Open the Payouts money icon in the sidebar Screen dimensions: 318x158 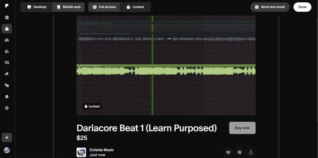click(x=7, y=63)
